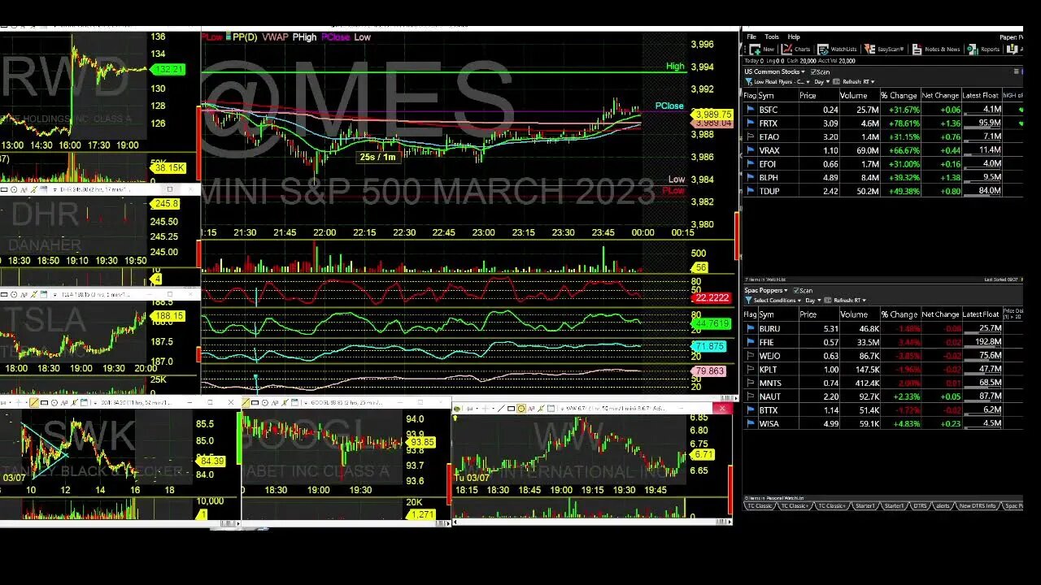Toggle Scan checkbox for Spac Poppers
Viewport: 1041px width, 585px height.
pos(795,291)
